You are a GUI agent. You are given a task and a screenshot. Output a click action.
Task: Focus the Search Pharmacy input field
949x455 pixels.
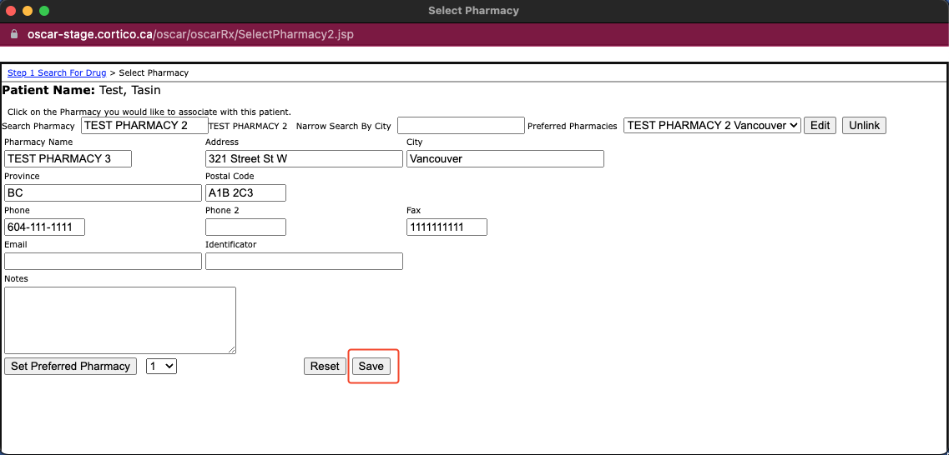coord(144,125)
